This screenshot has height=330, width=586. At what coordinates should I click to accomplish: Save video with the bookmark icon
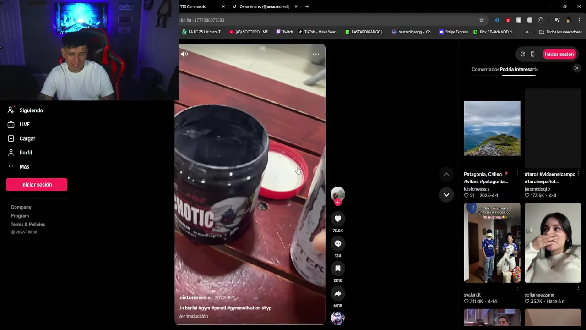[338, 269]
